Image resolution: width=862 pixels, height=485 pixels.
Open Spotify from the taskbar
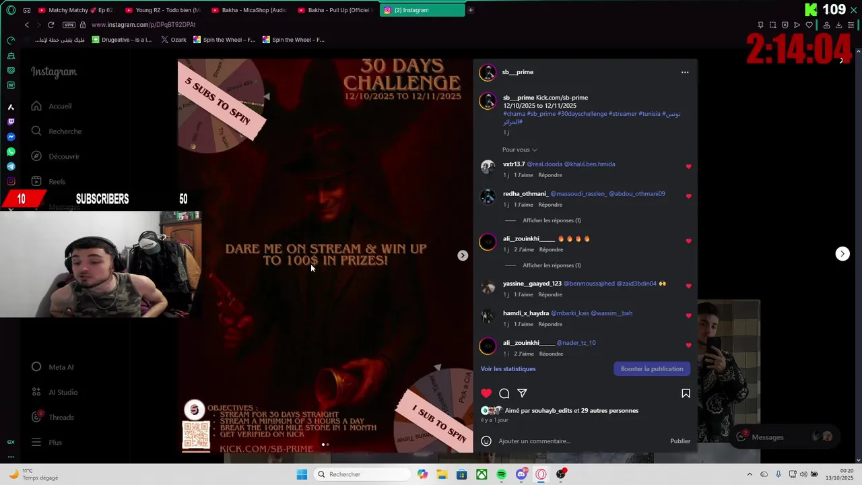click(502, 474)
